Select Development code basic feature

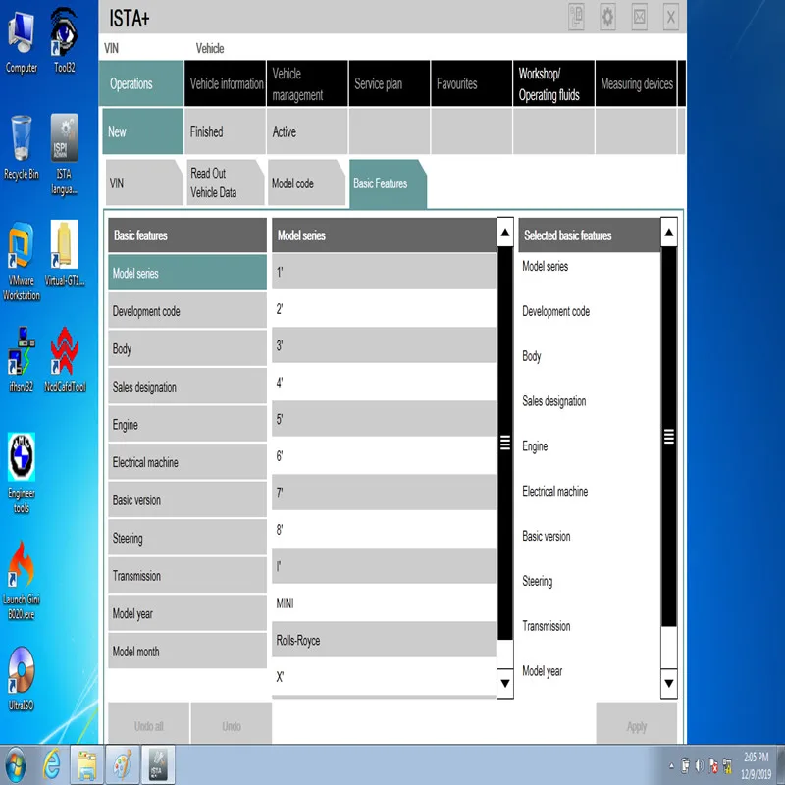(x=187, y=311)
